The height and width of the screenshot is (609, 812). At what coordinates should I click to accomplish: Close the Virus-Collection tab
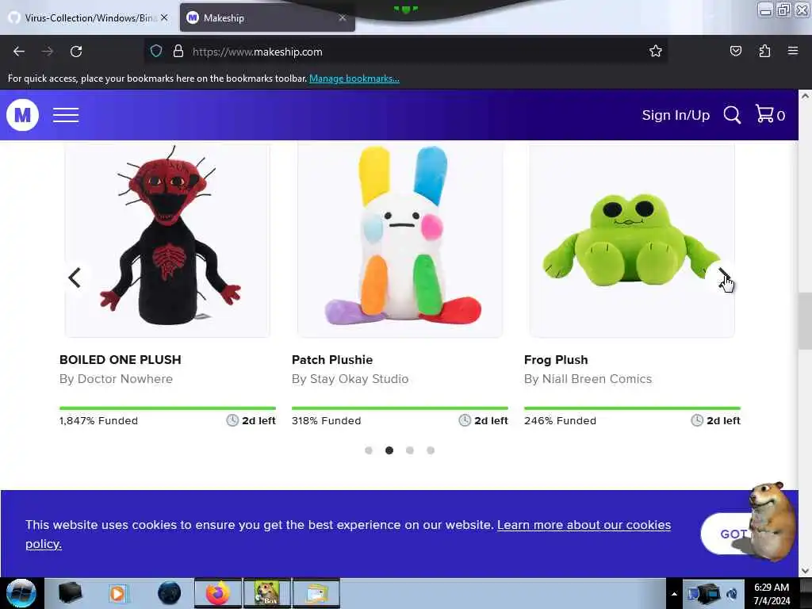click(164, 17)
